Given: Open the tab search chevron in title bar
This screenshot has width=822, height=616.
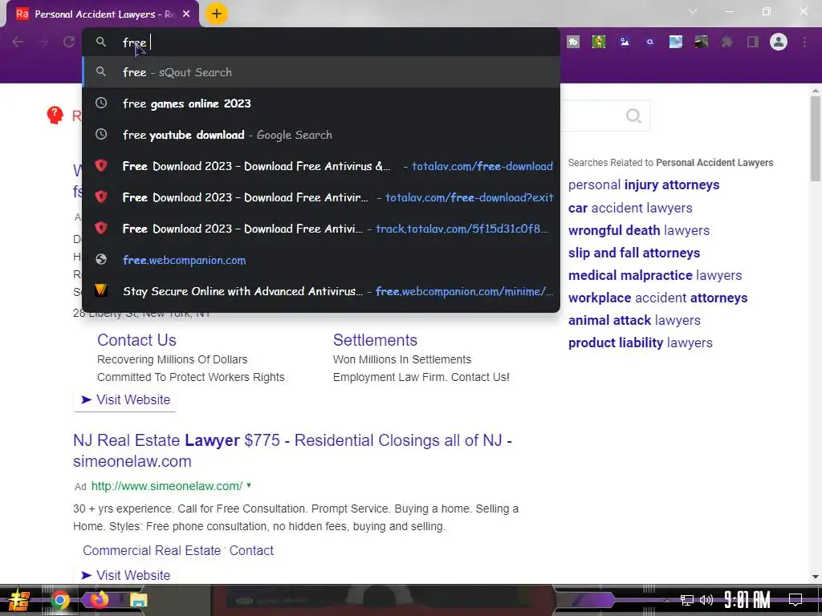Looking at the screenshot, I should [x=693, y=11].
